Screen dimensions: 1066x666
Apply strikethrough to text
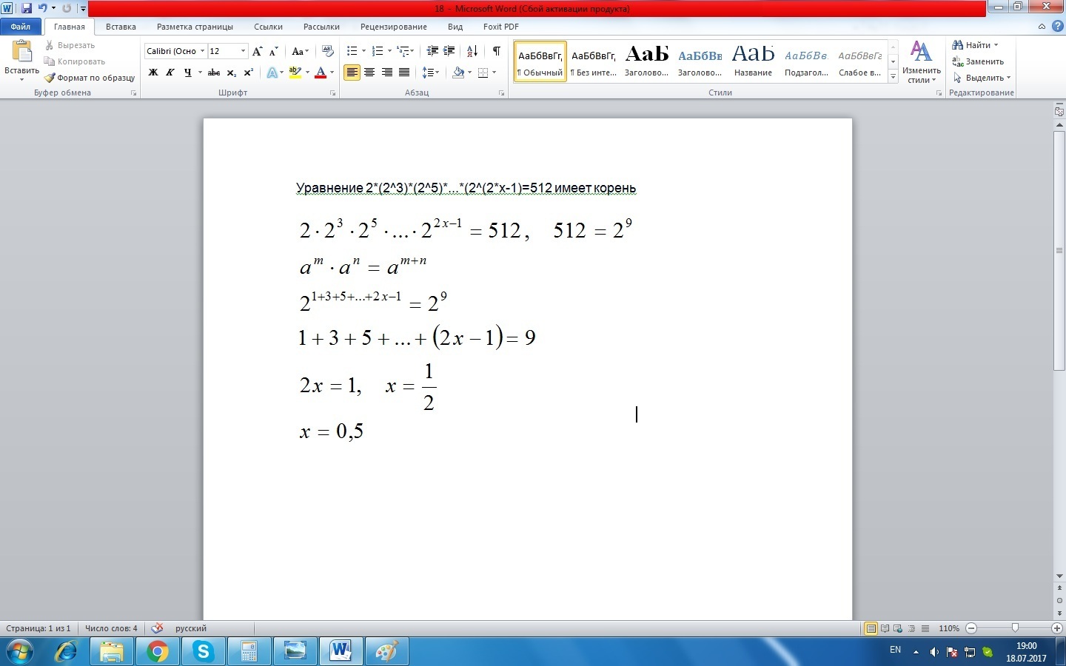pos(213,73)
